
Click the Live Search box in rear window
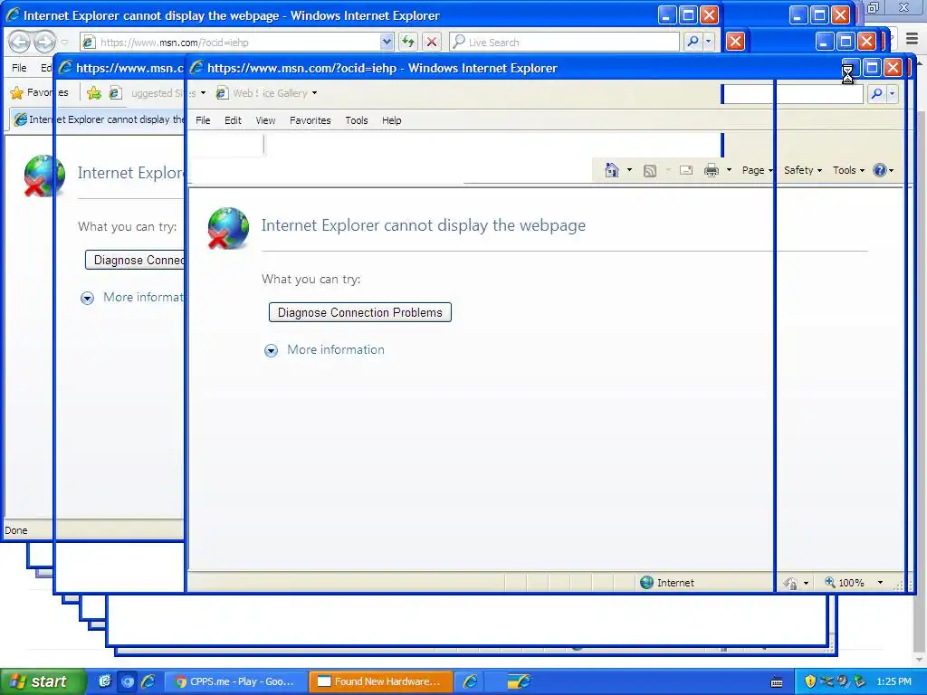[x=565, y=42]
